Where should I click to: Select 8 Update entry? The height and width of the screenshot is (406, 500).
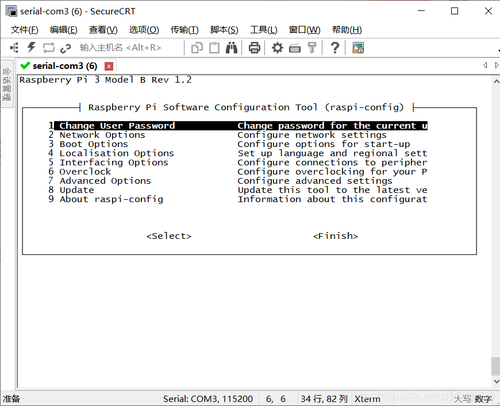coord(237,190)
